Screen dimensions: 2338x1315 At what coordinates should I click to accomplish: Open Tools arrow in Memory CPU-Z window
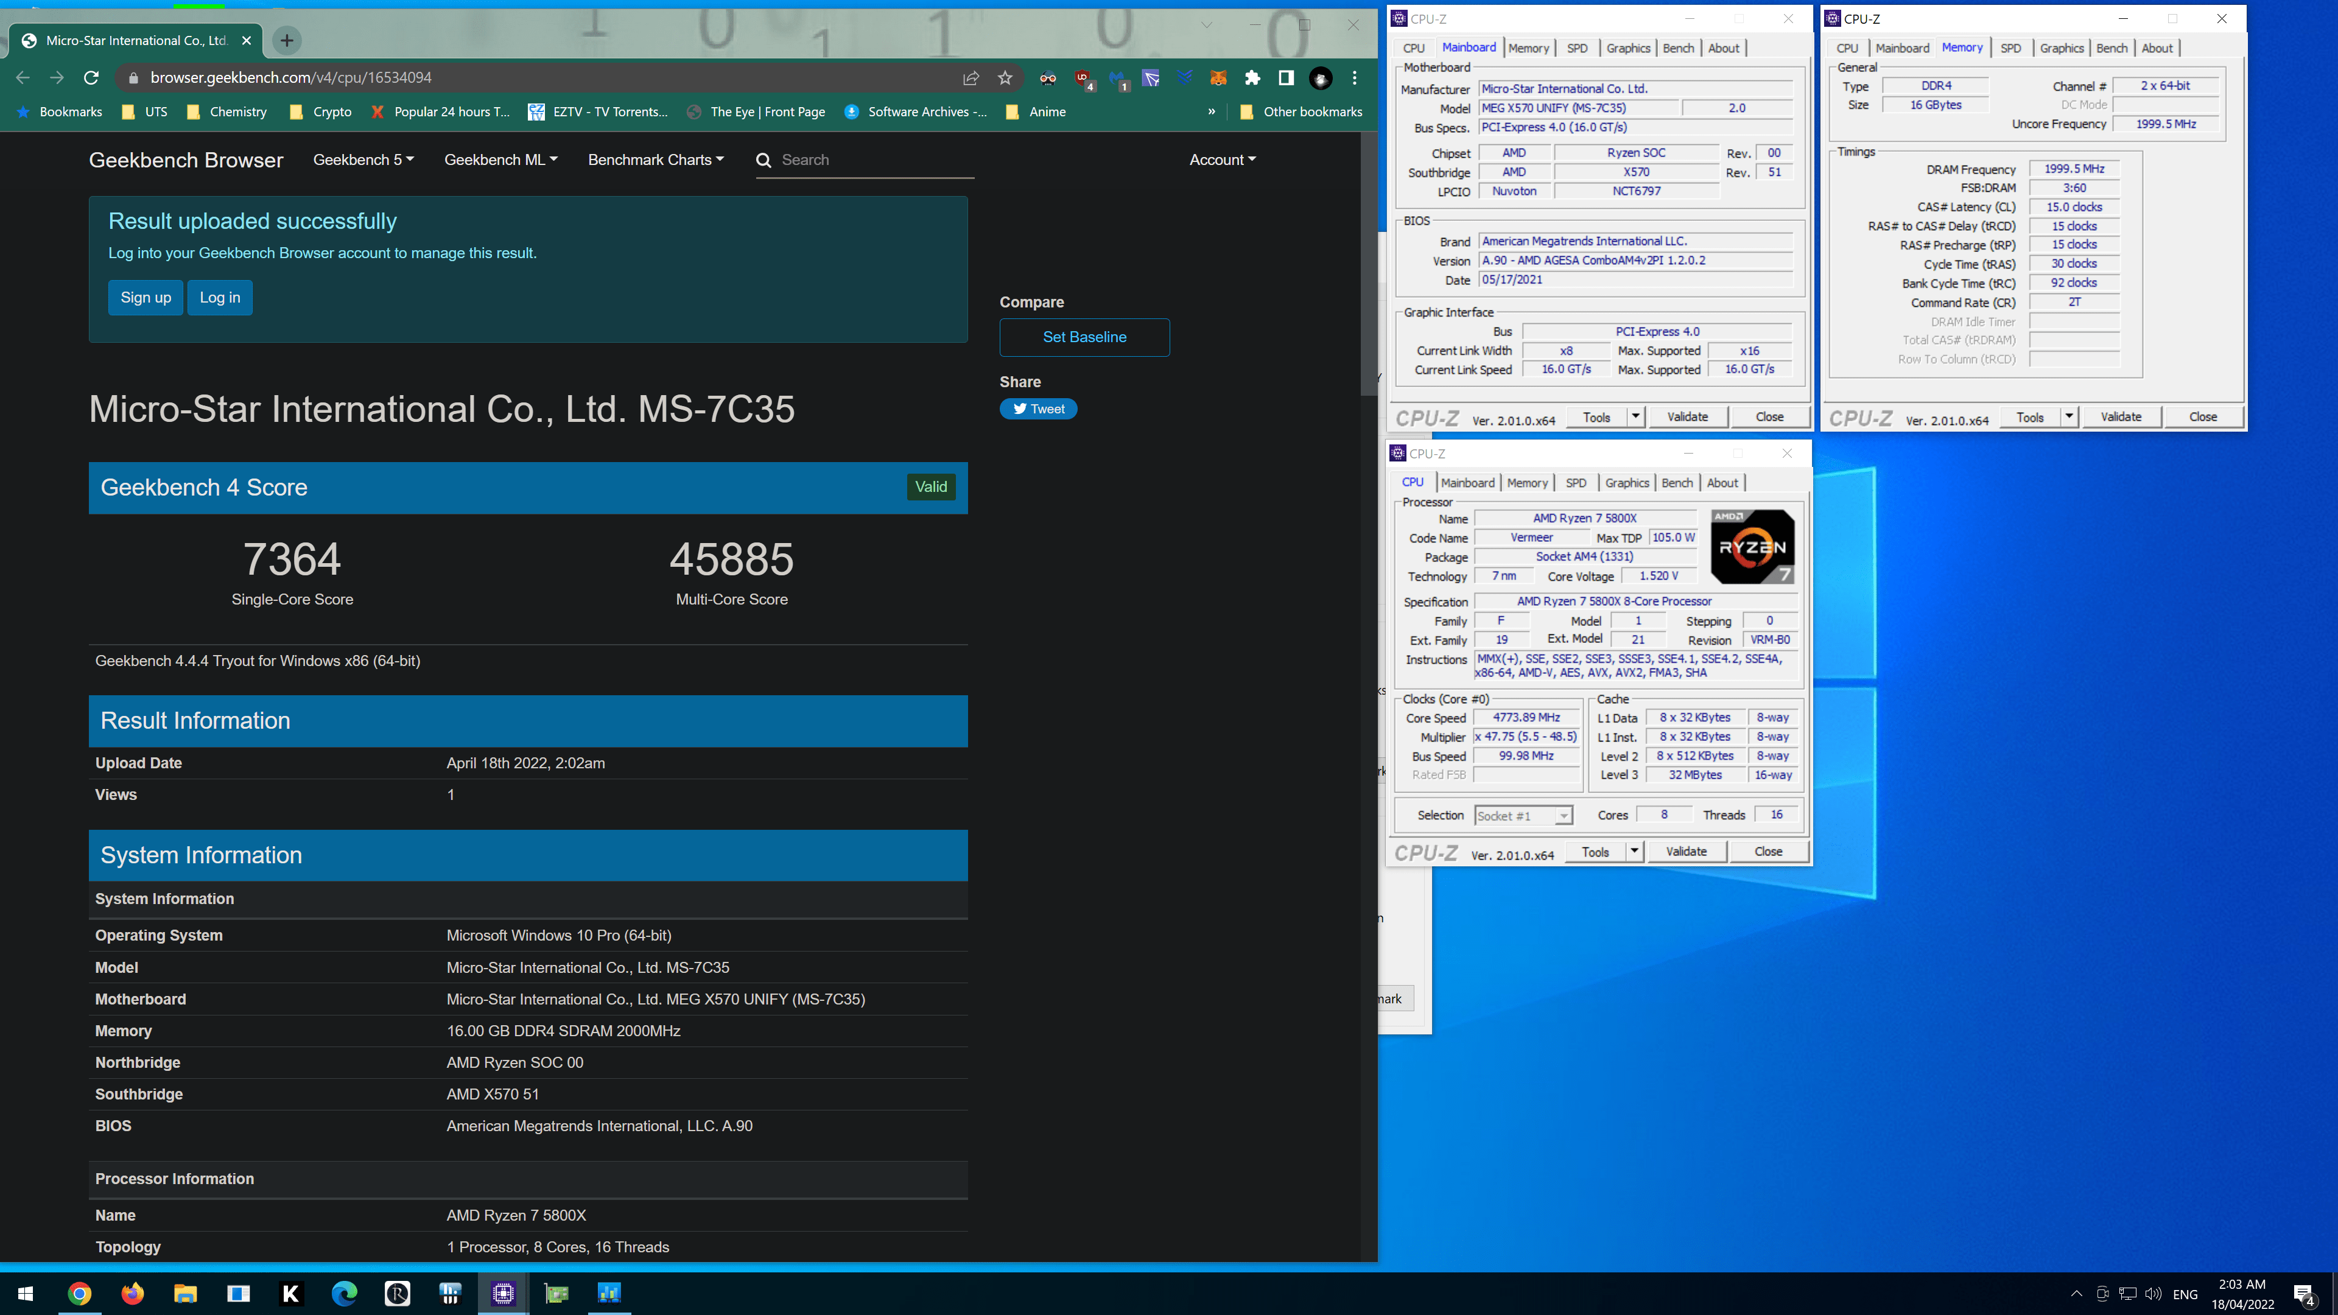click(x=2069, y=416)
